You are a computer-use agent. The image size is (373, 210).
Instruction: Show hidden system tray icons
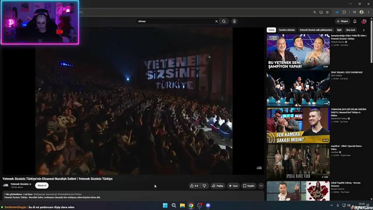point(331,205)
